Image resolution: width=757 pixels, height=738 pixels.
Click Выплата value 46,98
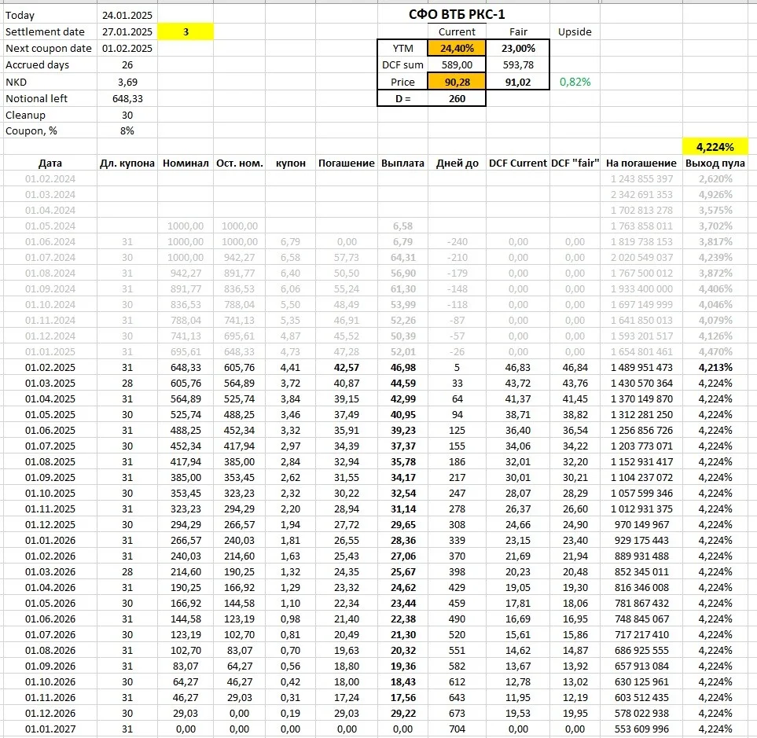click(x=403, y=367)
